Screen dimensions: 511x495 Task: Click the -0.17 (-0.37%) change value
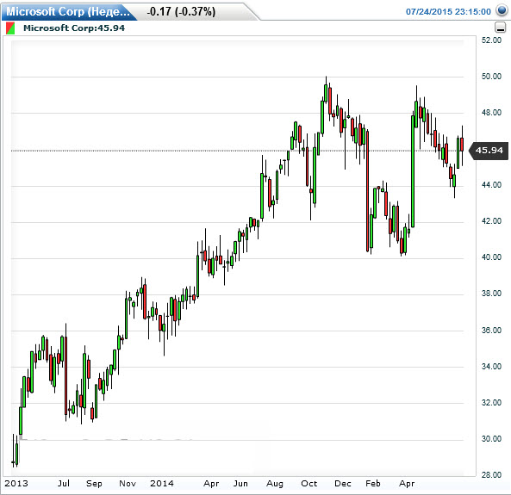tap(181, 12)
